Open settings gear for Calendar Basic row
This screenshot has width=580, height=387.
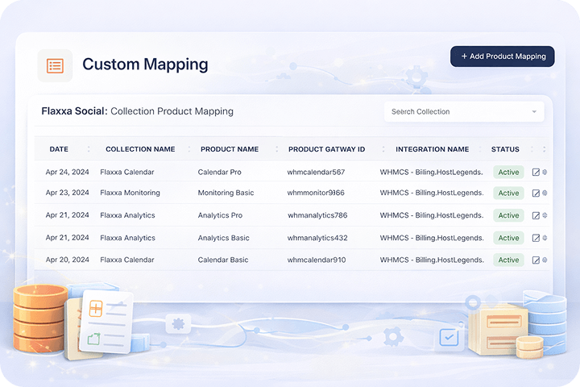[545, 260]
